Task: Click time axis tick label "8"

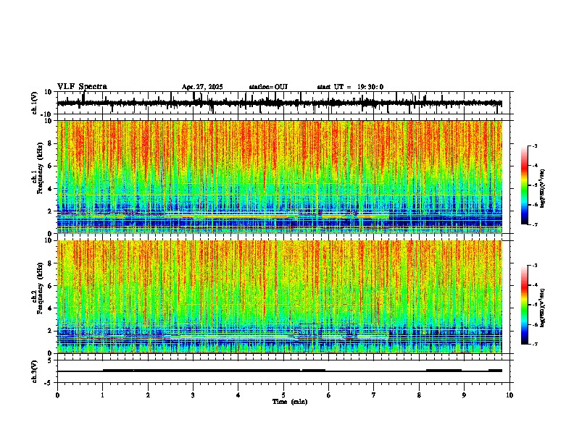Action: tap(419, 395)
